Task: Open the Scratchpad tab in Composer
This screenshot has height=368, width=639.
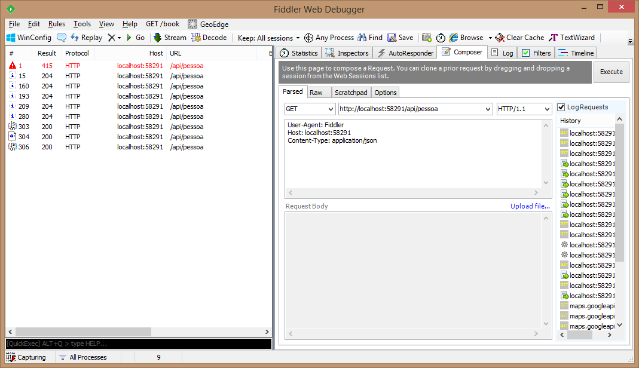Action: (x=351, y=93)
